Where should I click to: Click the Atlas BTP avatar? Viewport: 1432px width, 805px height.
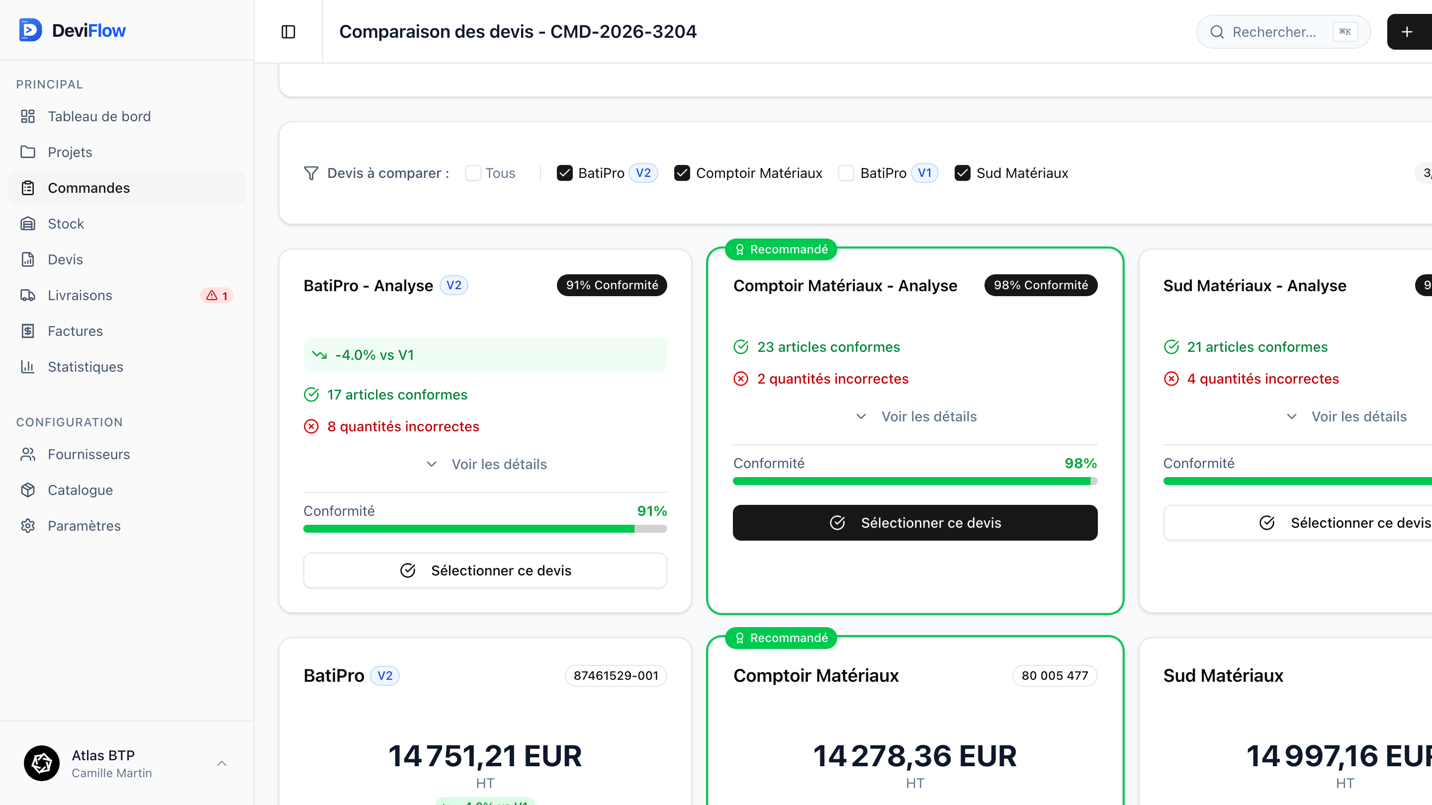click(x=42, y=763)
